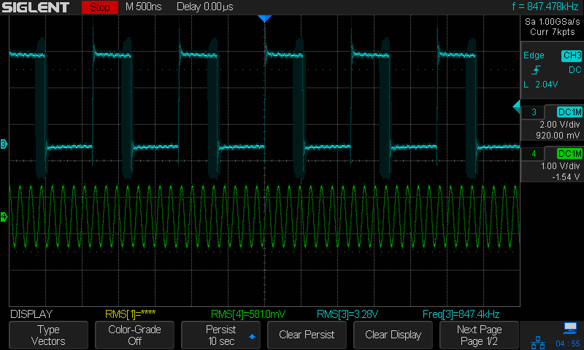Click the cyan trigger level arrow marker
Image resolution: width=584 pixels, height=350 pixels.
click(x=516, y=108)
